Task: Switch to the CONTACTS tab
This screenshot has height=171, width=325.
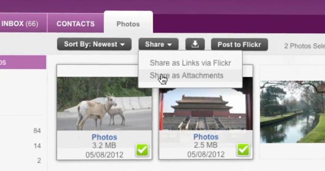Action: (x=75, y=23)
